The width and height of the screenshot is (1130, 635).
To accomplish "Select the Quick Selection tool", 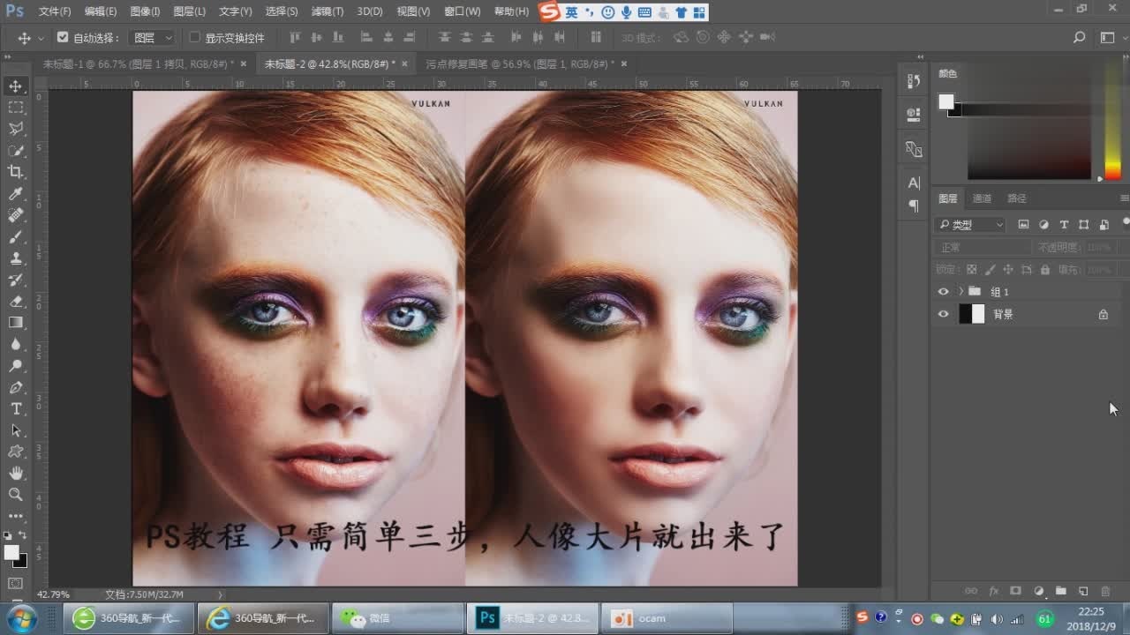I will [x=16, y=151].
